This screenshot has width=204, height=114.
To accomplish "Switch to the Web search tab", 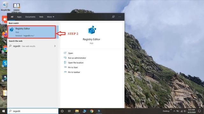I will 41,17.
